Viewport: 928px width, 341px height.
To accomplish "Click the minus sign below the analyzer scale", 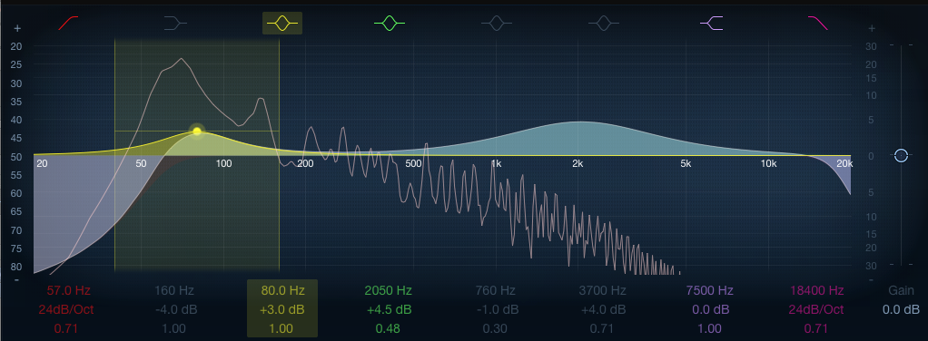I will click(x=16, y=279).
